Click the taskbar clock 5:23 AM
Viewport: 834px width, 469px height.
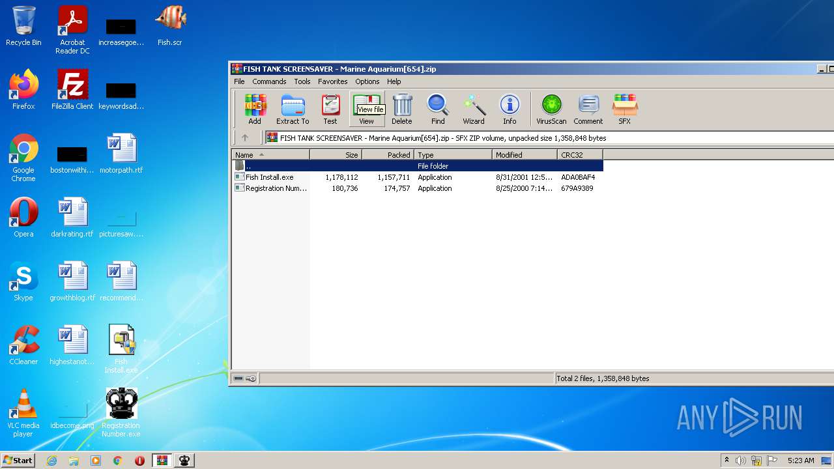[801, 461]
